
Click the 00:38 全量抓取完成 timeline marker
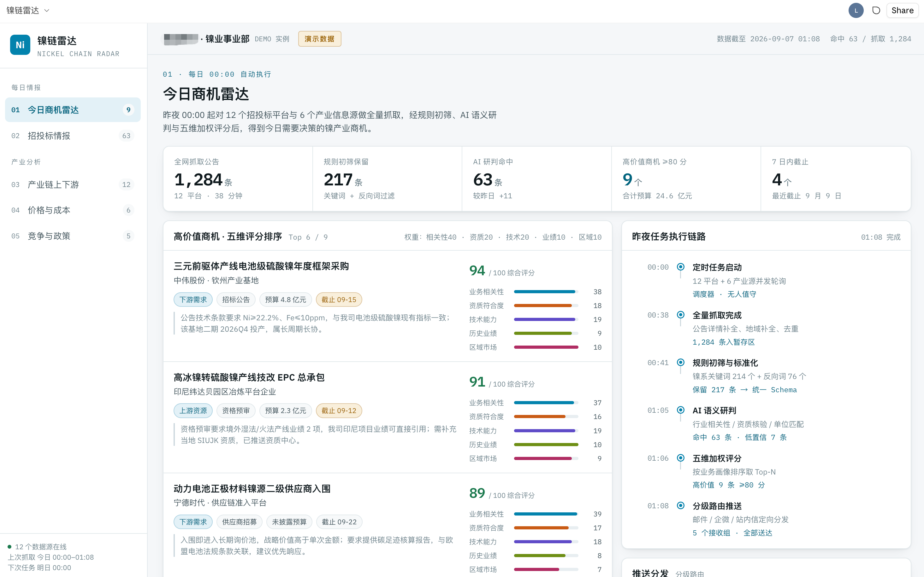(x=680, y=315)
